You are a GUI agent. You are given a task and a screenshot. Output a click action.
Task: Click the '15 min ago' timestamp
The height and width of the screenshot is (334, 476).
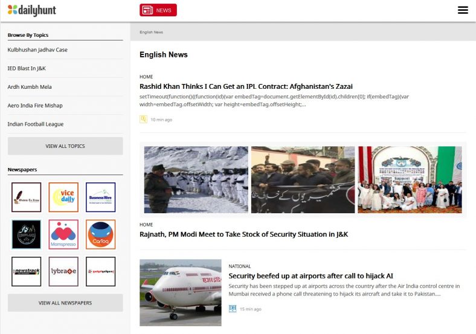(251, 309)
